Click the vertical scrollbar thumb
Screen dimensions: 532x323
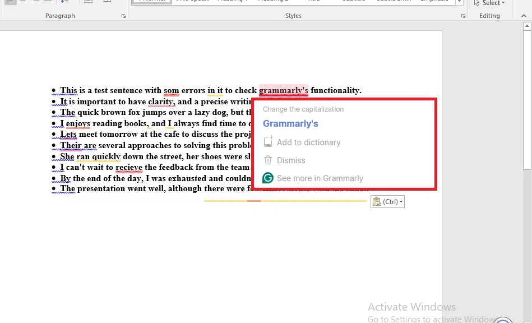pos(527,100)
